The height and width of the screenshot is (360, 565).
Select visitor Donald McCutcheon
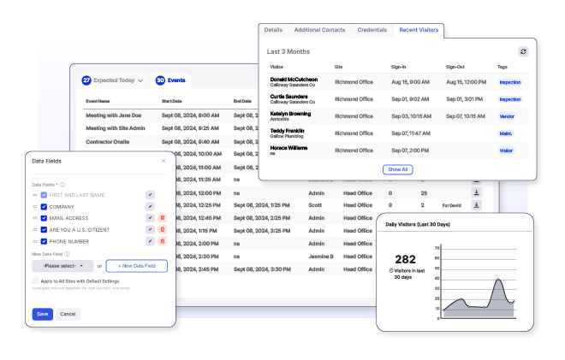point(294,80)
